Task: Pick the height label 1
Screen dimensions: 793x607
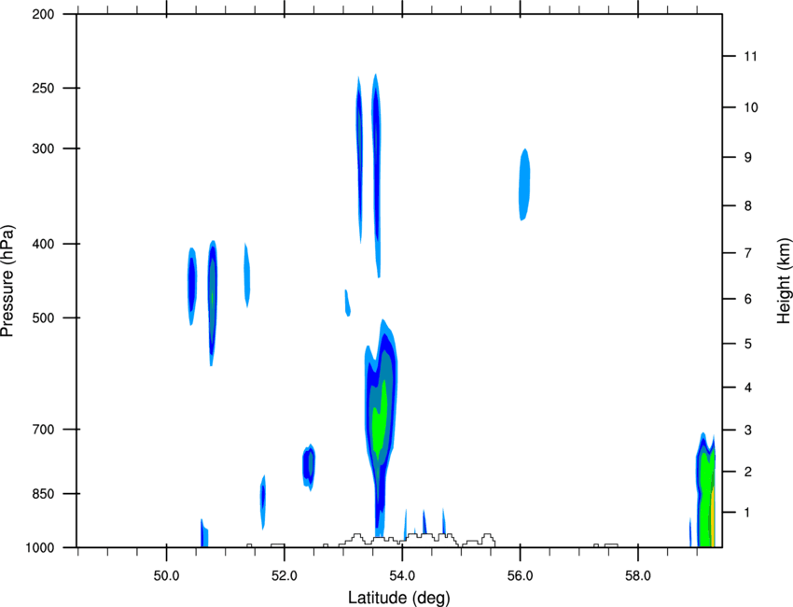Action: (747, 513)
